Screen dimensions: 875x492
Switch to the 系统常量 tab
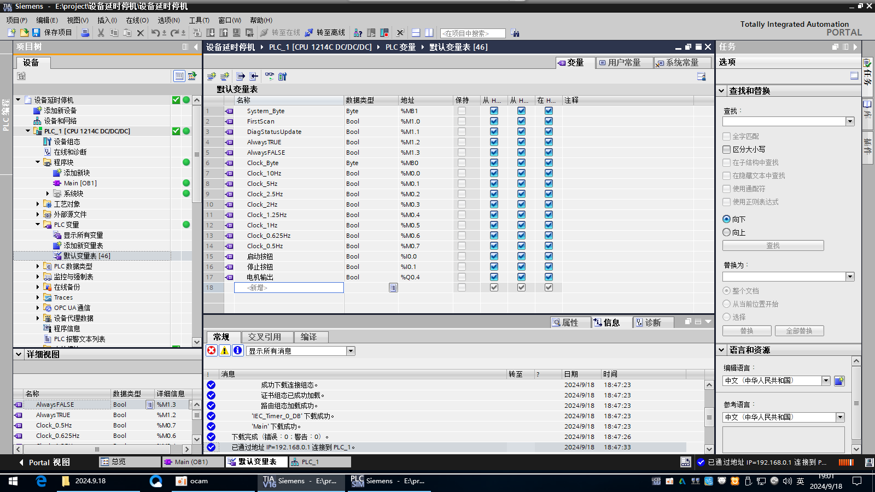coord(682,63)
